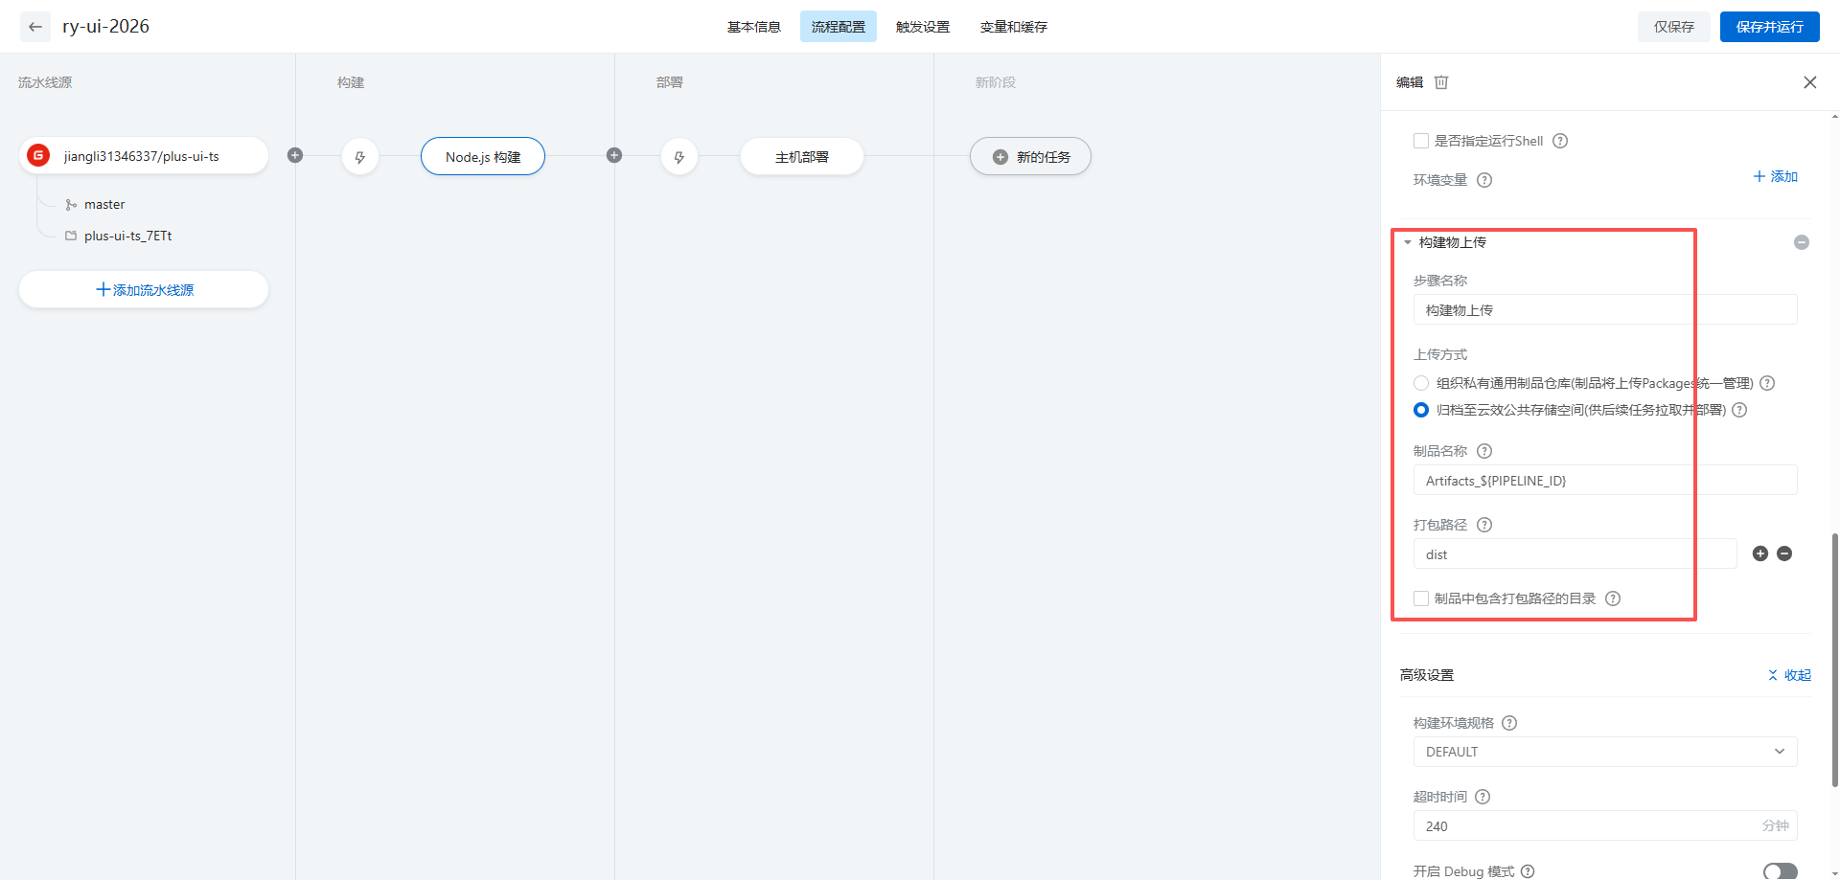Show help for 超时时间

click(1483, 797)
